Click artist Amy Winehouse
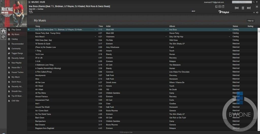Screen dimensions: 260x134 tap(112, 47)
